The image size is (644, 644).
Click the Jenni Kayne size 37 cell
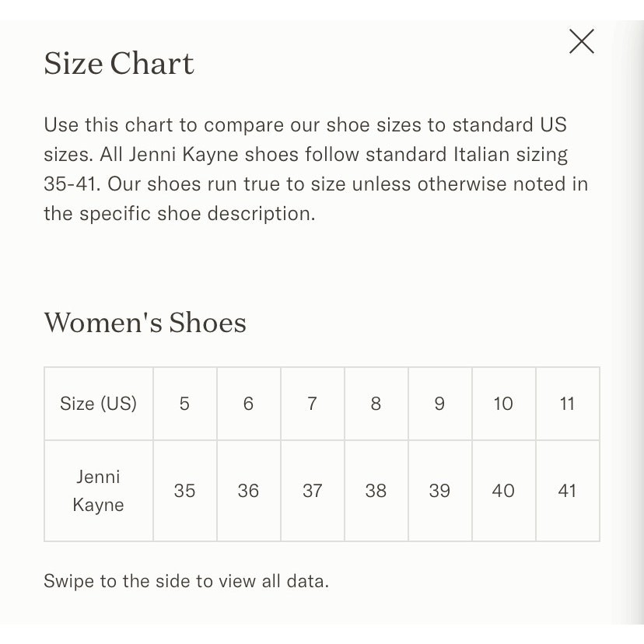coord(313,491)
